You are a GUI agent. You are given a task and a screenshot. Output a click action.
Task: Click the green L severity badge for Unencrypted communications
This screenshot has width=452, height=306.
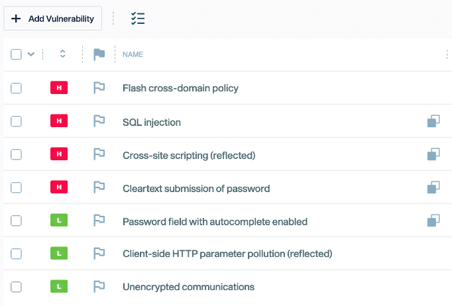pyautogui.click(x=59, y=287)
